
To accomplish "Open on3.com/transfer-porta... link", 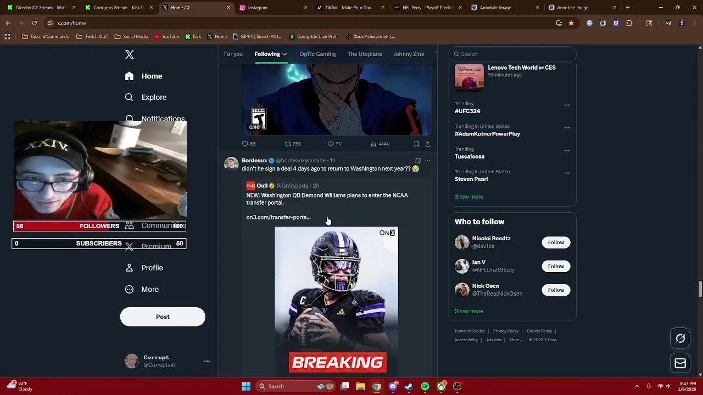I will [278, 217].
